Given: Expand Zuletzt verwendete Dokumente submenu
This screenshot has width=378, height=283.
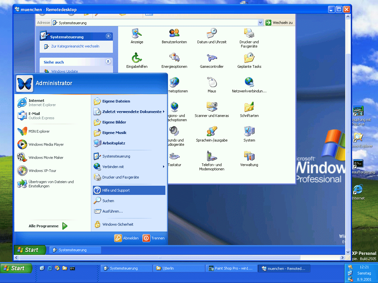Looking at the screenshot, I should point(129,112).
